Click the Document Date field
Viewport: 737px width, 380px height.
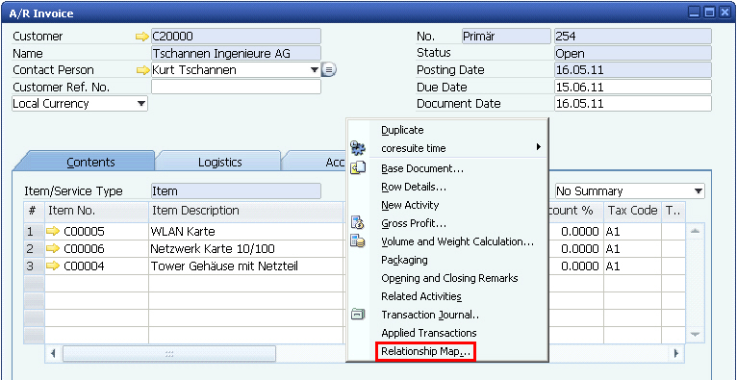coord(633,103)
